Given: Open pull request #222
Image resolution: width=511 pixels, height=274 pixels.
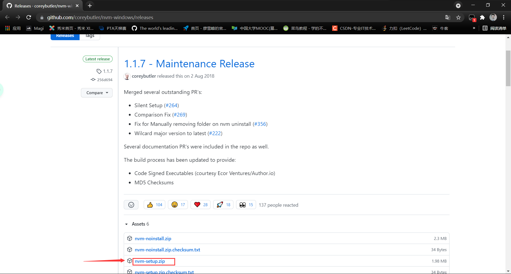Looking at the screenshot, I should click(x=215, y=133).
